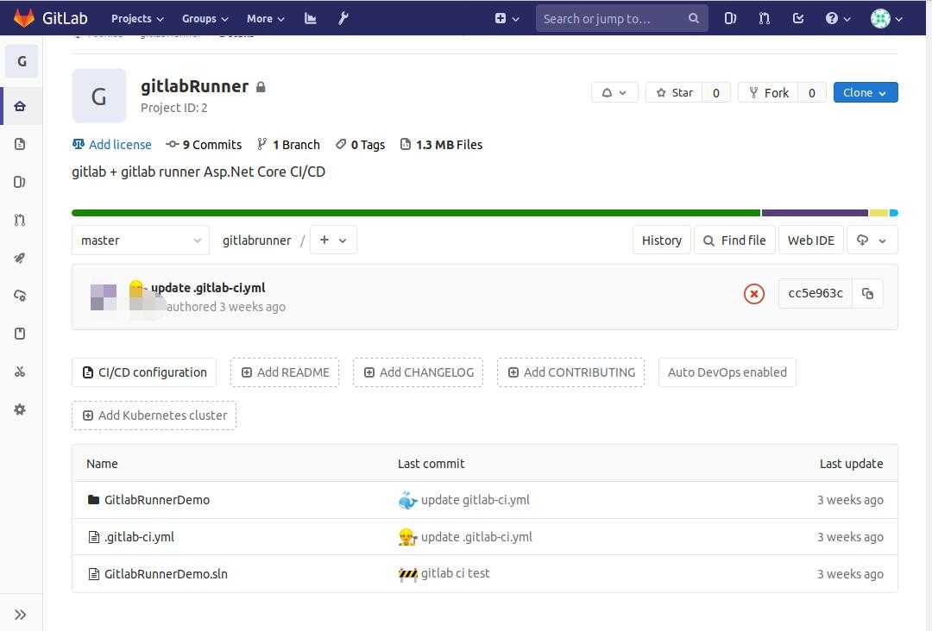Image resolution: width=932 pixels, height=631 pixels.
Task: Open CI/CD configuration button
Action: tap(144, 372)
